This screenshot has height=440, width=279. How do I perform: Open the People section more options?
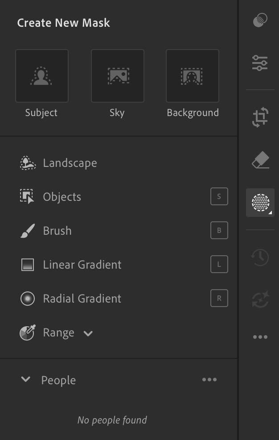pos(209,380)
